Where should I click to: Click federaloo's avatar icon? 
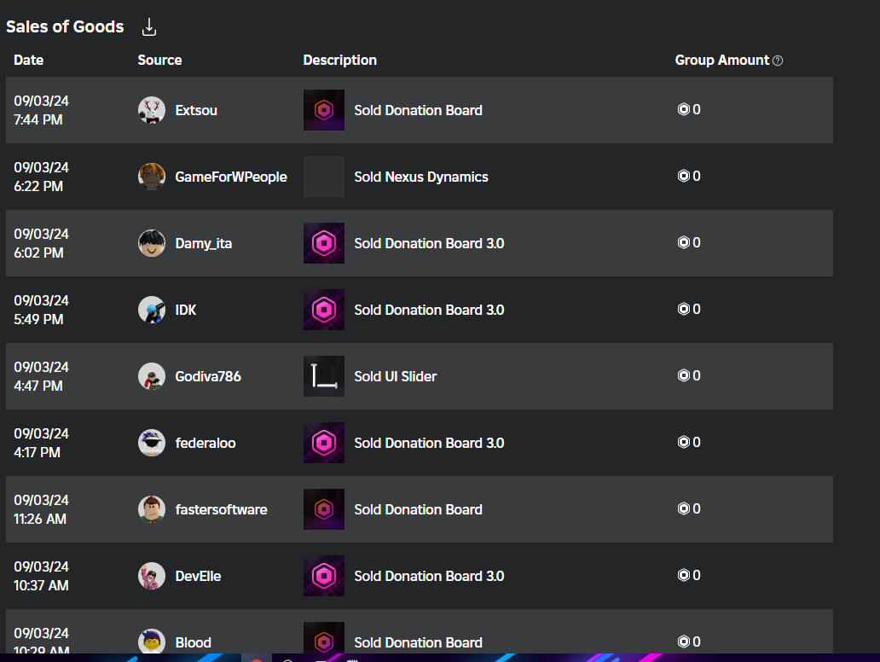pos(152,443)
